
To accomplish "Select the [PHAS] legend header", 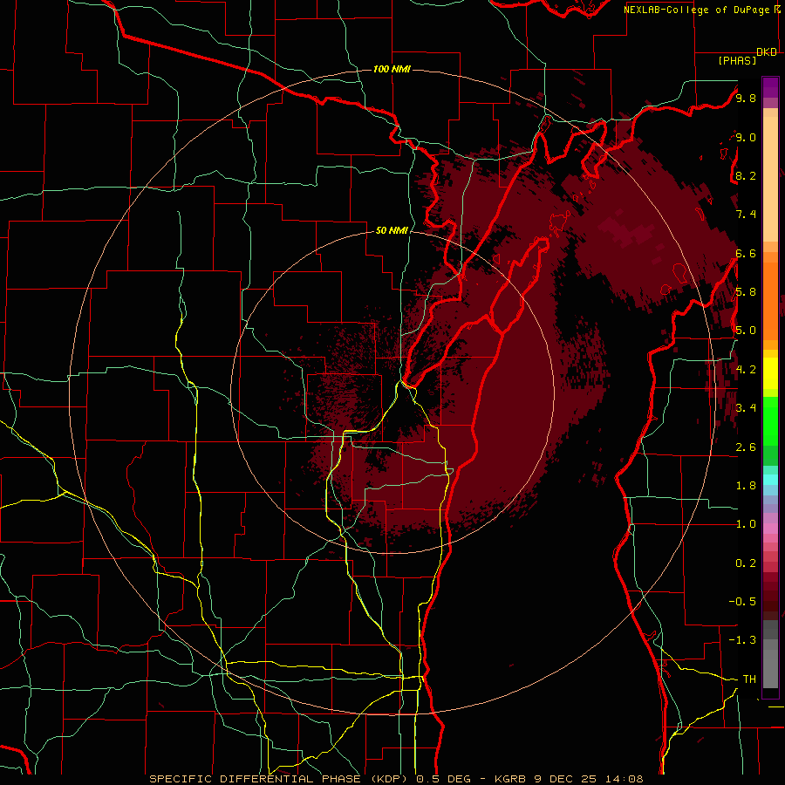I will [x=737, y=60].
